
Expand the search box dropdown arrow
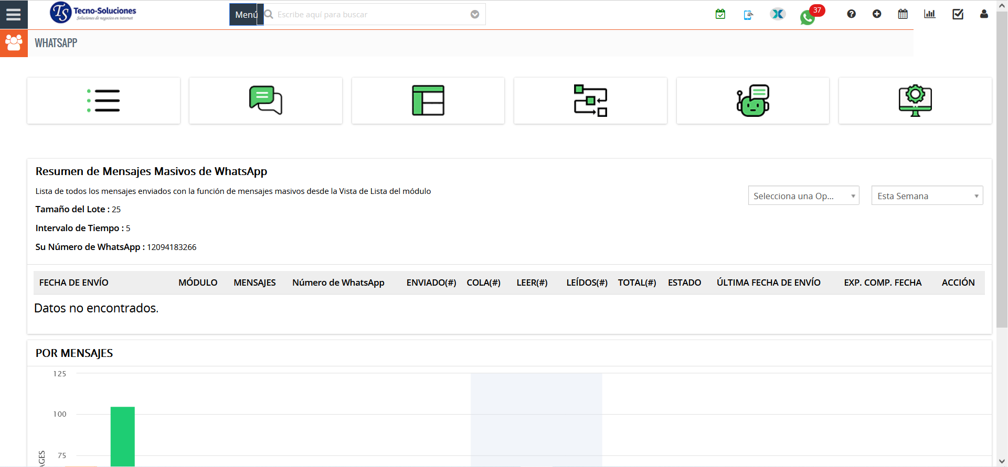[x=475, y=15]
